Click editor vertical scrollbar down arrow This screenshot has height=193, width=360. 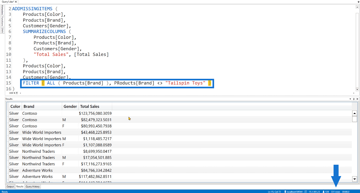coord(357,90)
